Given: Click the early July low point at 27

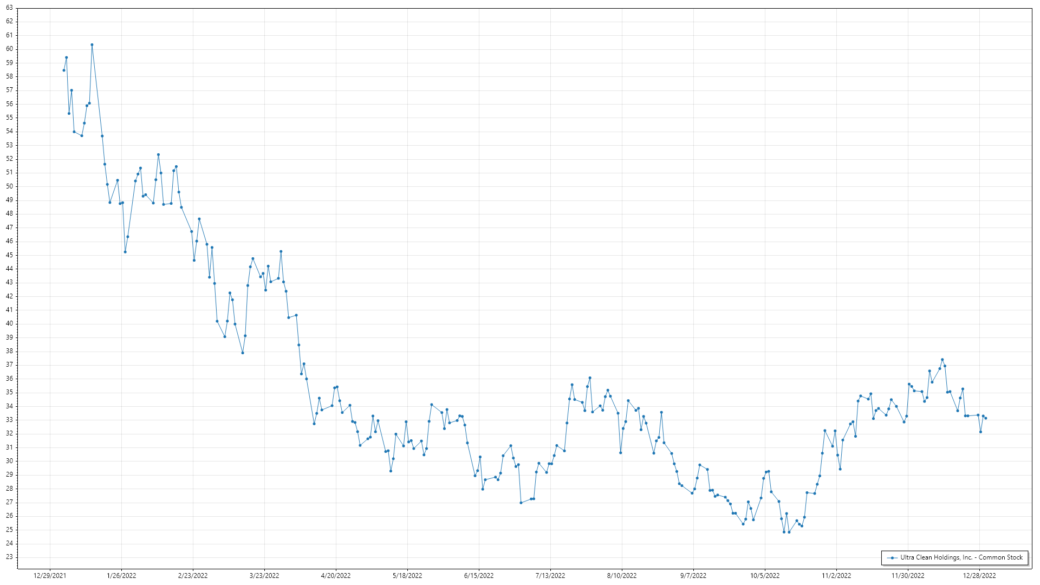Looking at the screenshot, I should (x=521, y=503).
